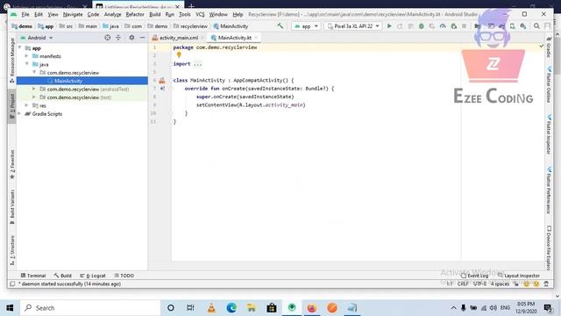Open the VCS menu
Image resolution: width=561 pixels, height=316 pixels.
click(200, 14)
